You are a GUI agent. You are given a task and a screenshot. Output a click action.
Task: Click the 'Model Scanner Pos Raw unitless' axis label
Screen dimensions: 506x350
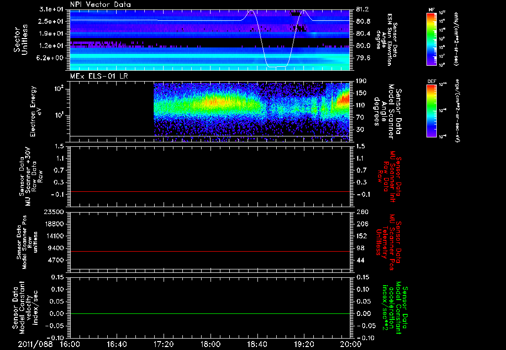[27, 242]
